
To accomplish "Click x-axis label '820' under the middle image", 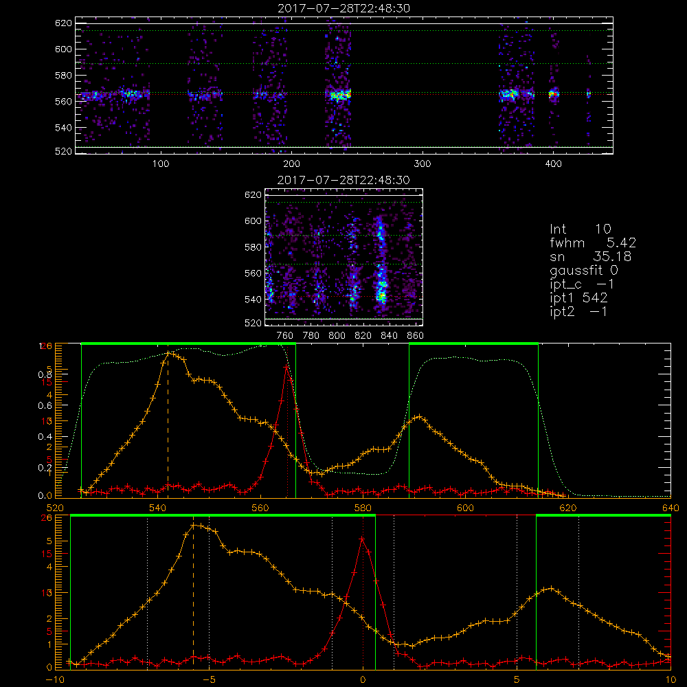I will (x=363, y=336).
